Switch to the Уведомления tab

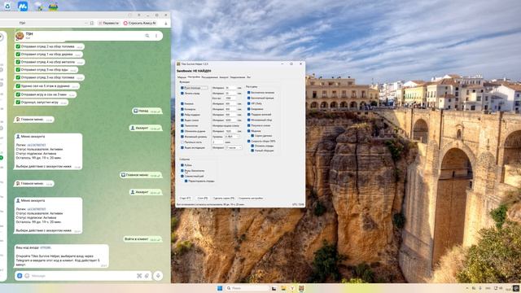click(x=238, y=77)
